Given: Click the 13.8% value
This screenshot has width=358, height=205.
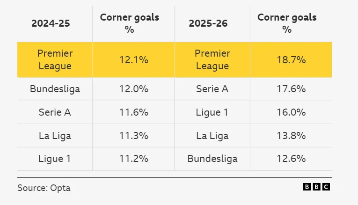Looking at the screenshot, I should [x=291, y=136].
